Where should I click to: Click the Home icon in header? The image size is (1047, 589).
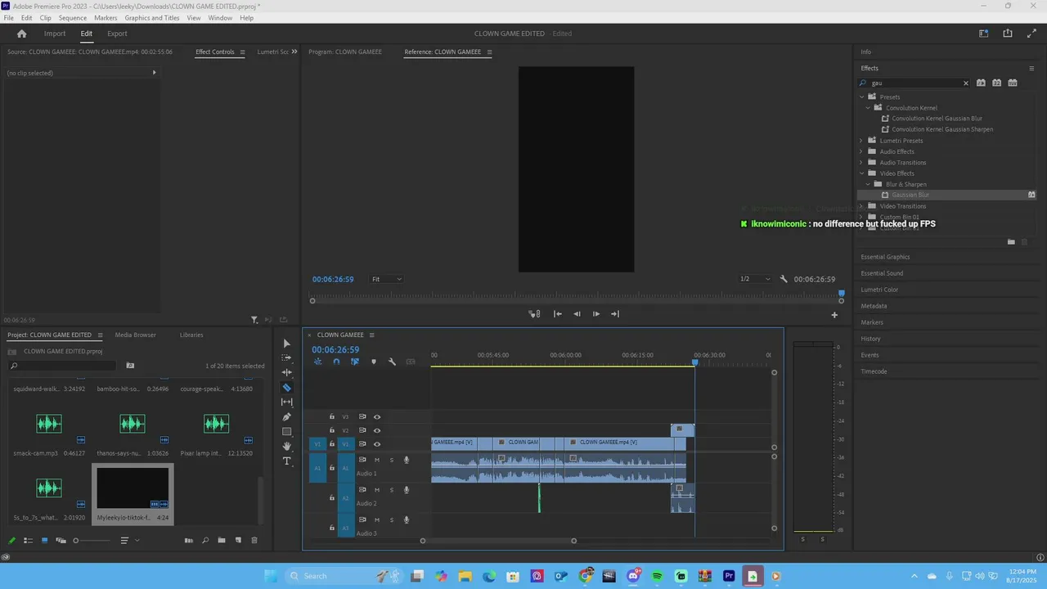coord(22,34)
